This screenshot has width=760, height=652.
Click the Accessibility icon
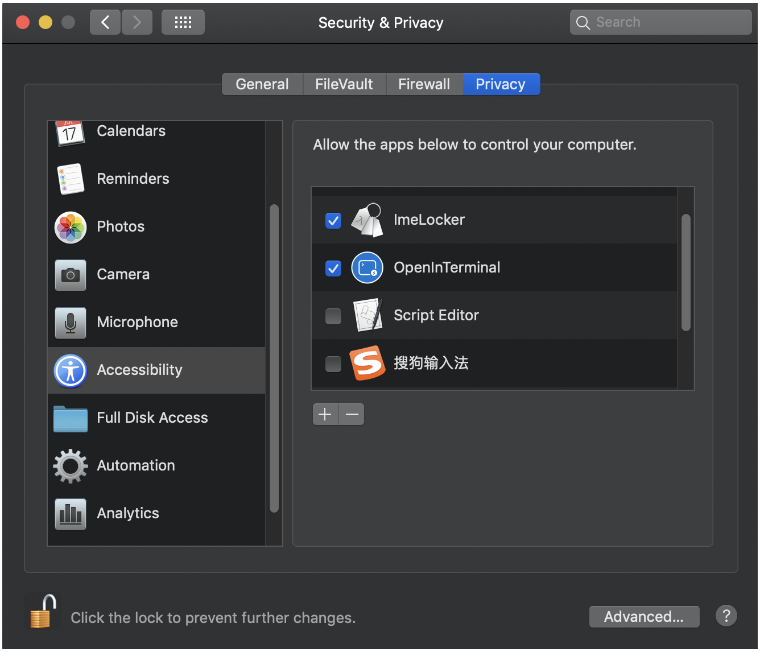(x=71, y=370)
